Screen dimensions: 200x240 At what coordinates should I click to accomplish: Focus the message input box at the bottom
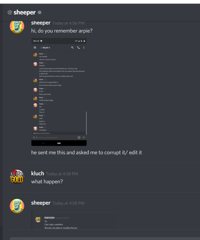pyautogui.click(x=105, y=239)
